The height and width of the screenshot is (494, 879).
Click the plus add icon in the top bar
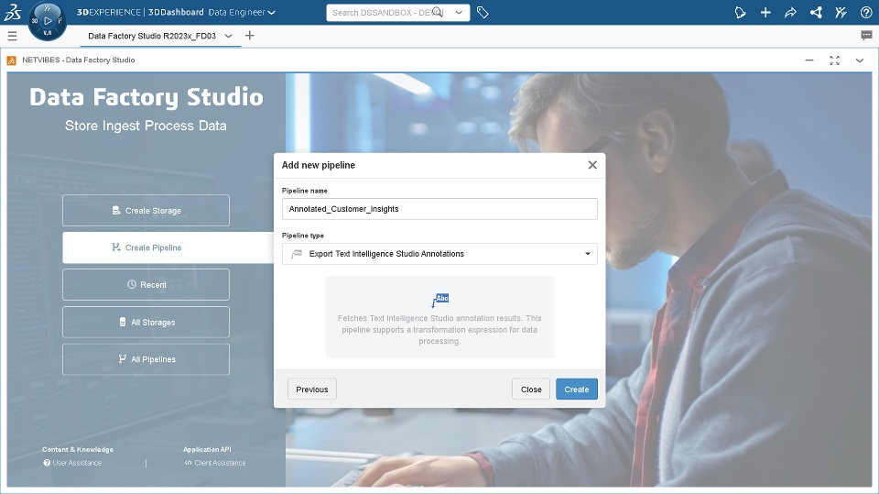[765, 12]
